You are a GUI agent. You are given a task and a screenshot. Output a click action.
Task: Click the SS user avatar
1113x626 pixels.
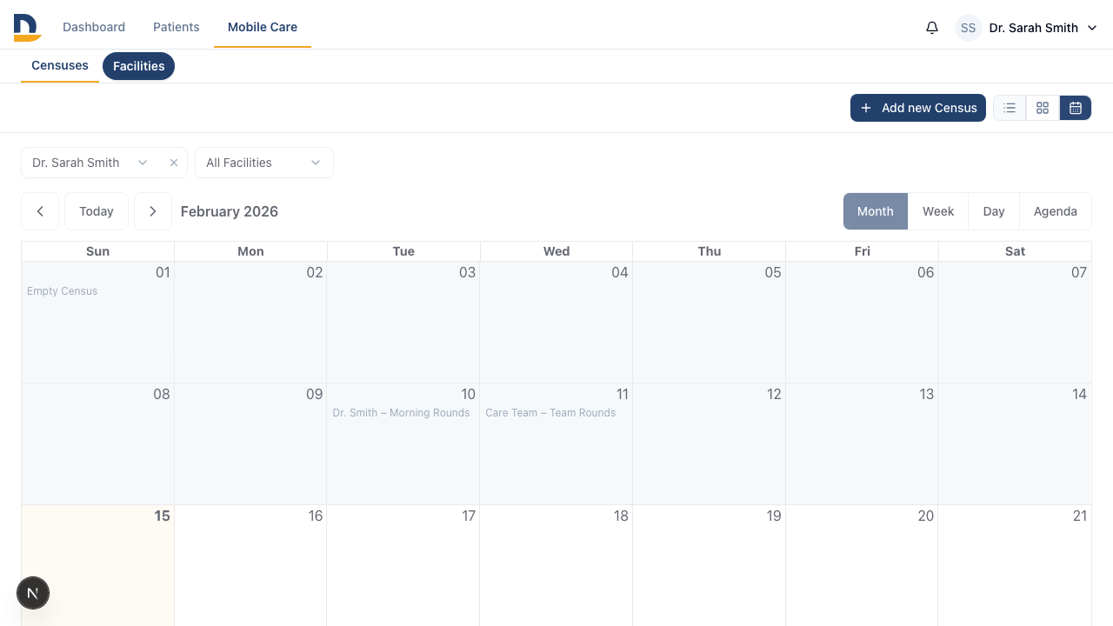(x=968, y=28)
